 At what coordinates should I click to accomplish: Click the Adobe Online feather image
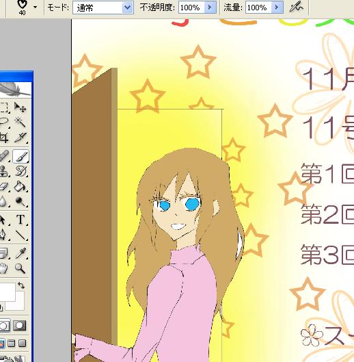coord(15,90)
